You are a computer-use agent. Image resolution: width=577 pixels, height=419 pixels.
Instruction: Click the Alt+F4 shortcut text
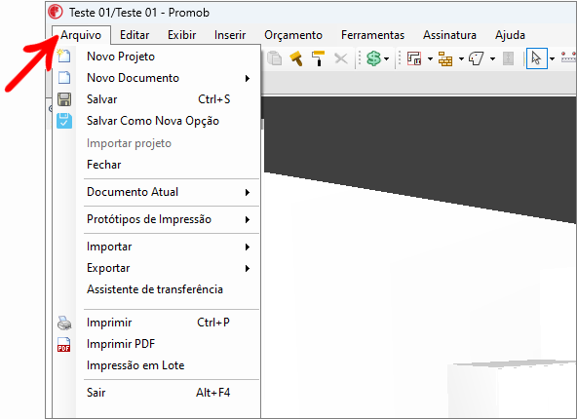212,393
